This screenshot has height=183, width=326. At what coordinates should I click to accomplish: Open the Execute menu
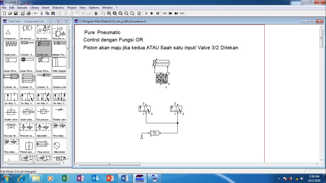(x=22, y=8)
